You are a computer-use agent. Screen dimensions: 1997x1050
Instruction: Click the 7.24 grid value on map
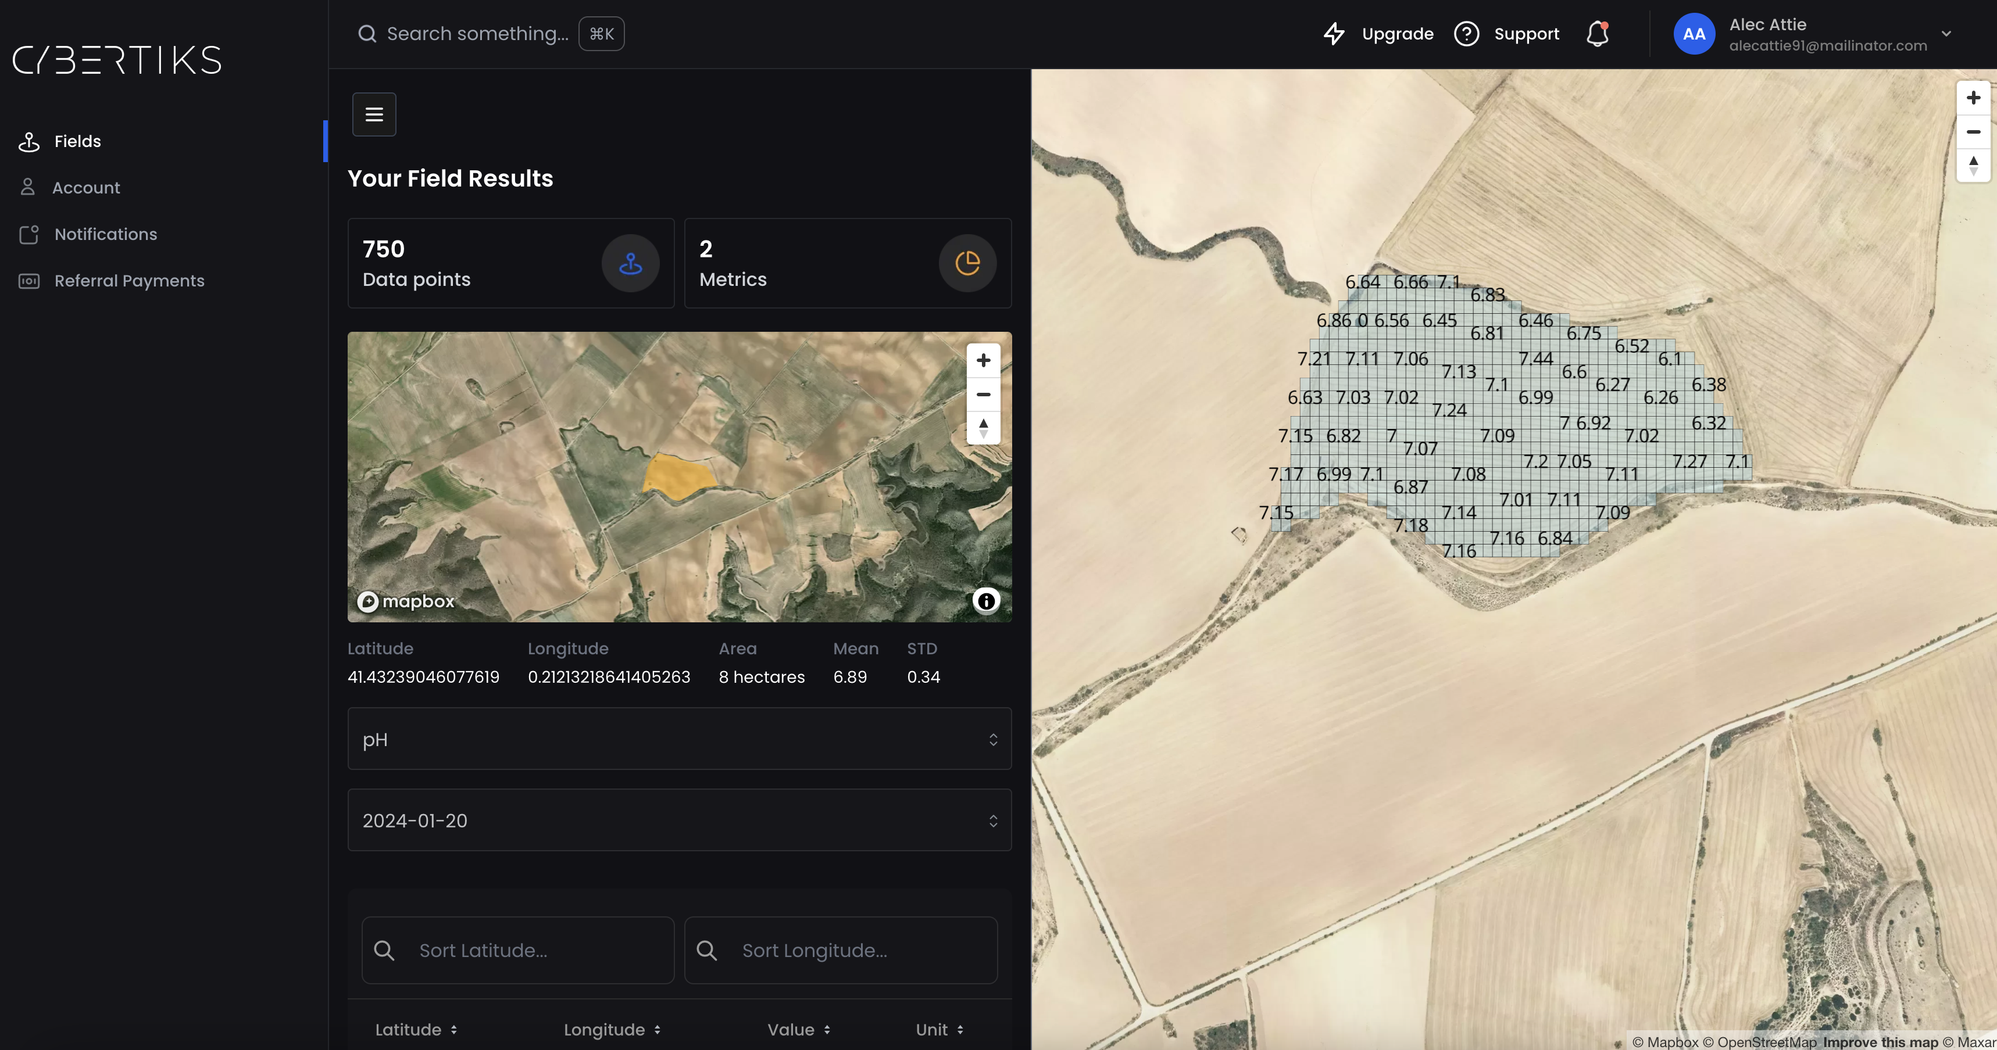tap(1449, 410)
